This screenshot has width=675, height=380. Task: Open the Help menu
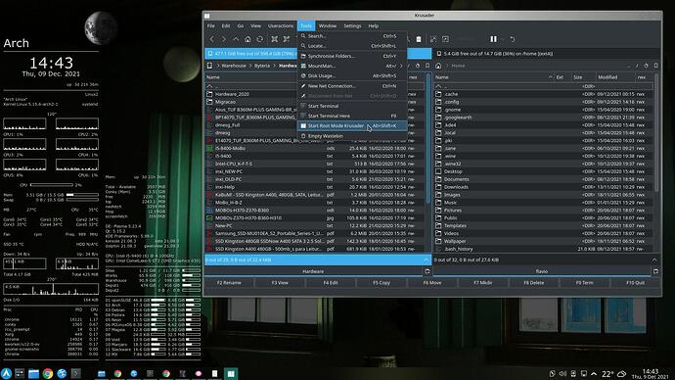[374, 25]
